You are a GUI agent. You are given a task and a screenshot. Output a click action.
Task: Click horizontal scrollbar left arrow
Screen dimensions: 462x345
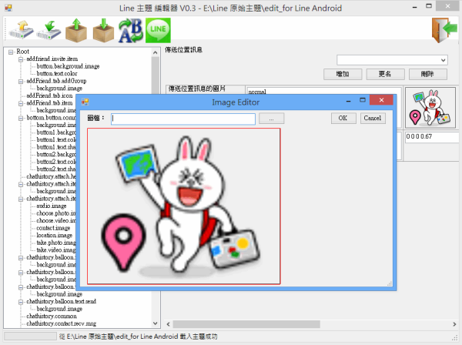[x=168, y=324]
